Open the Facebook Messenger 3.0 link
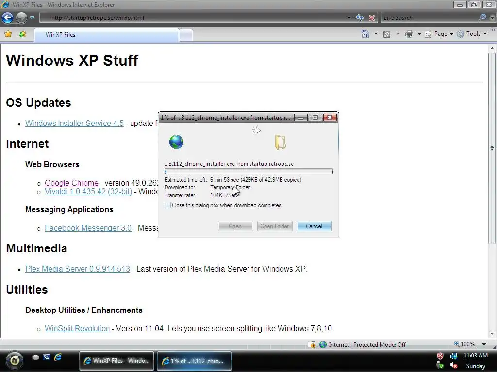 tap(88, 228)
